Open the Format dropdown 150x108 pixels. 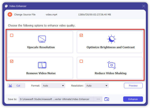pyautogui.click(x=53, y=86)
